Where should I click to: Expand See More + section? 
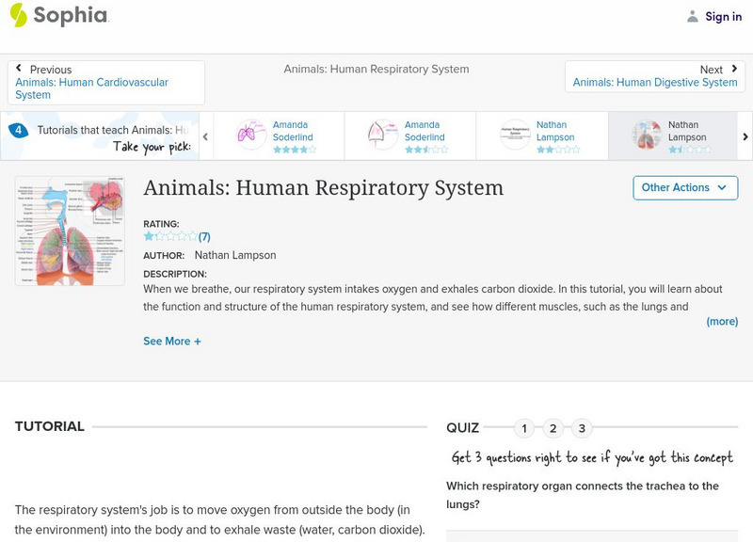[x=171, y=342]
